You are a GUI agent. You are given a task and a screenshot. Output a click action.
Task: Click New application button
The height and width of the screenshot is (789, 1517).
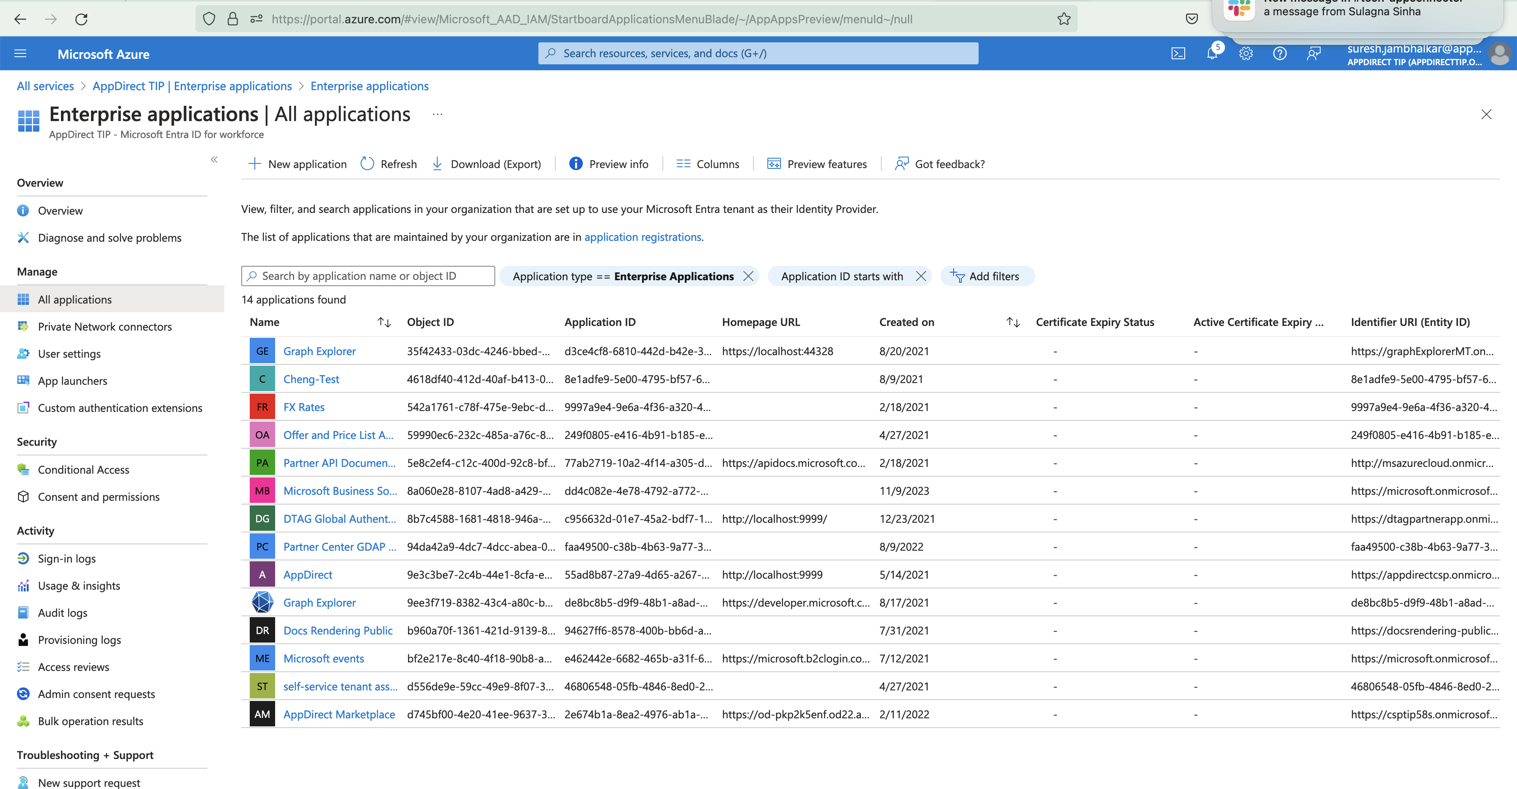298,164
